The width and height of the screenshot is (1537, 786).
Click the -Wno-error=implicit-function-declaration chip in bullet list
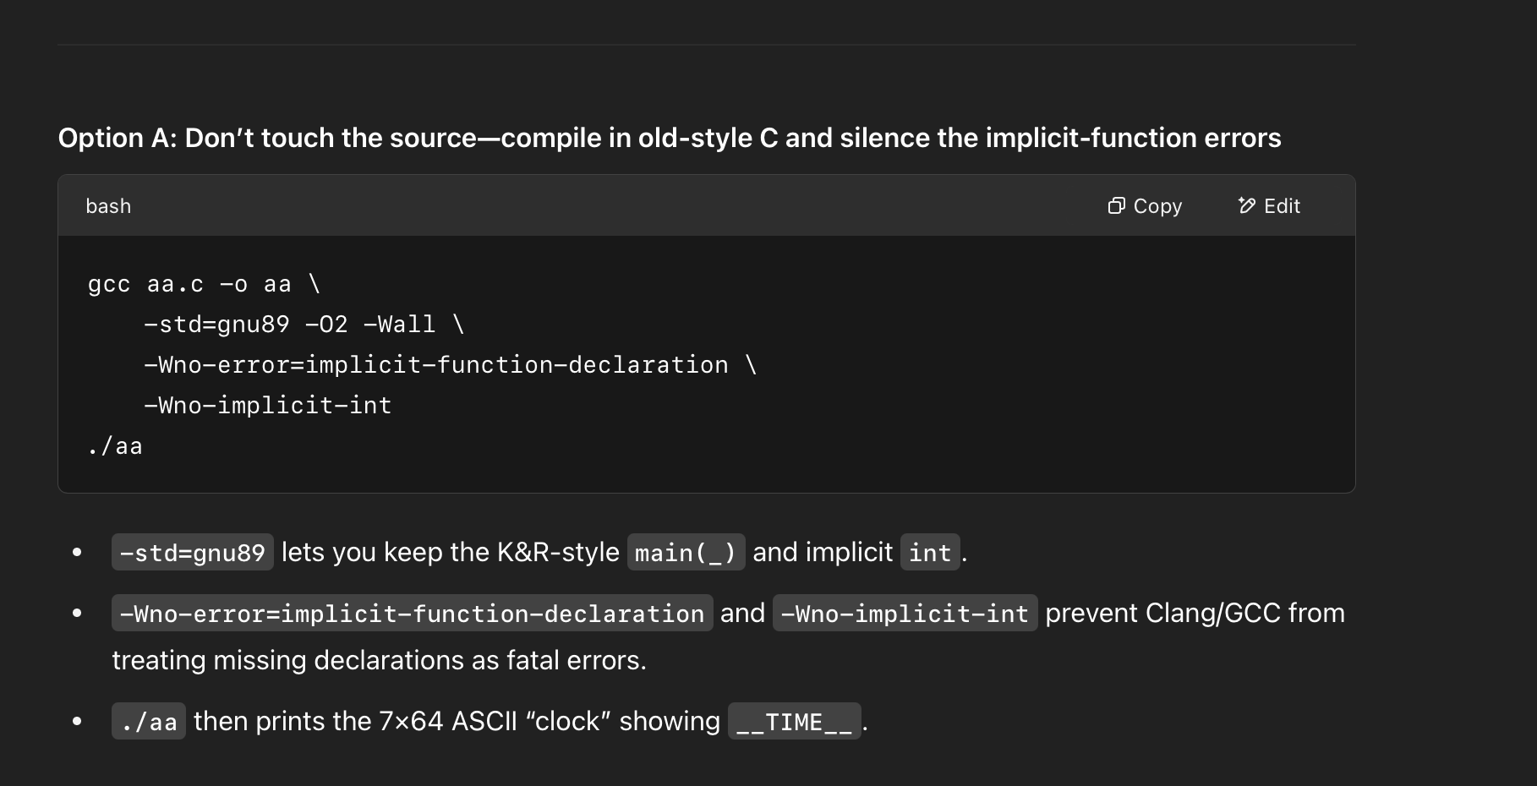coord(412,614)
